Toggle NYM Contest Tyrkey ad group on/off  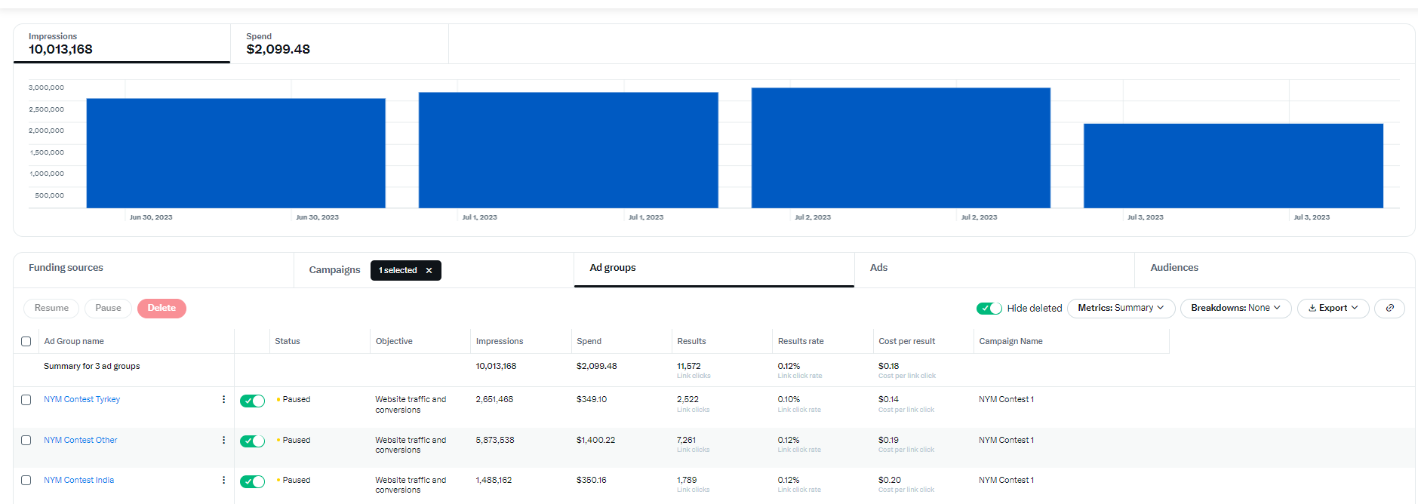[252, 401]
